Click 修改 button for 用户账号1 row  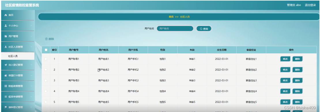point(285,59)
